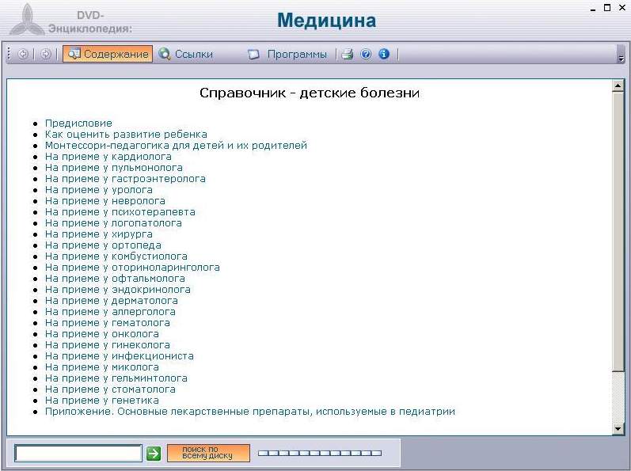Open the Приложение drug list link

[x=249, y=412]
